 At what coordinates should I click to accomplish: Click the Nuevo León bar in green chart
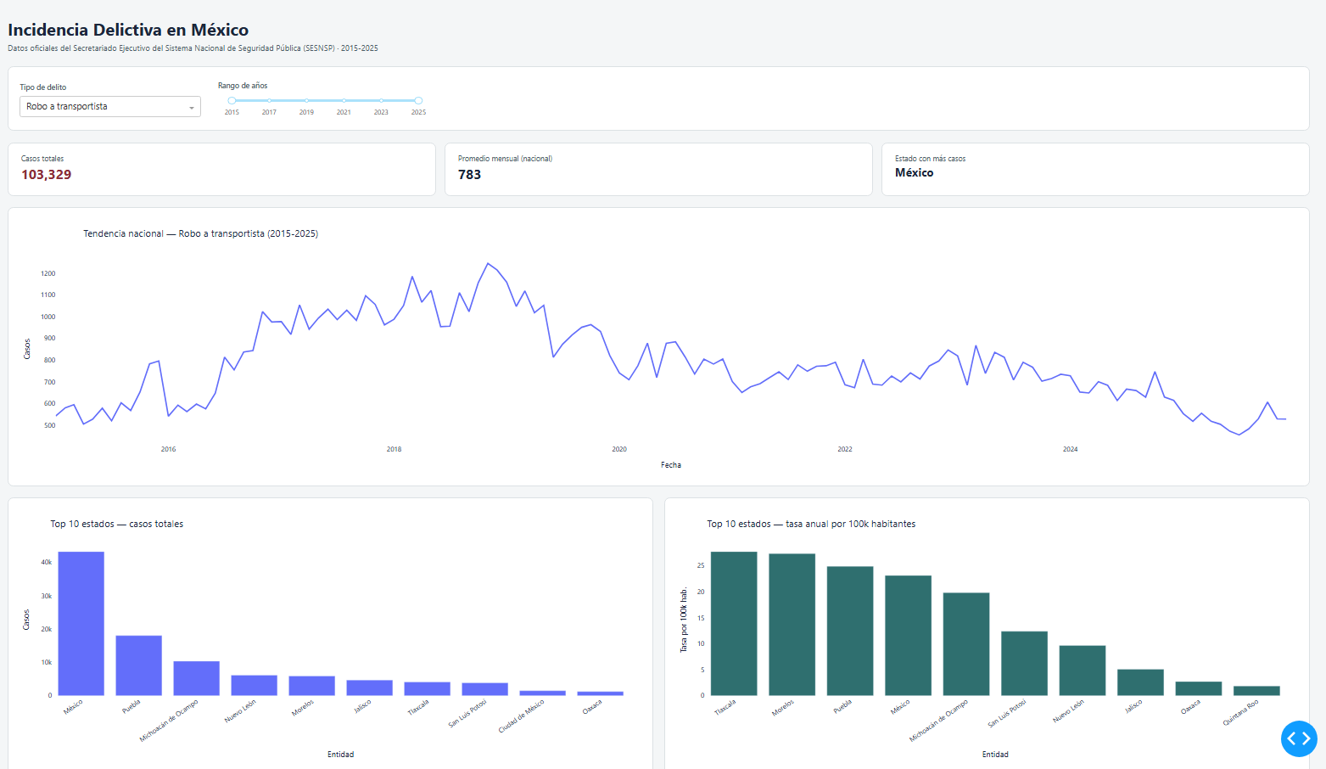1083,671
